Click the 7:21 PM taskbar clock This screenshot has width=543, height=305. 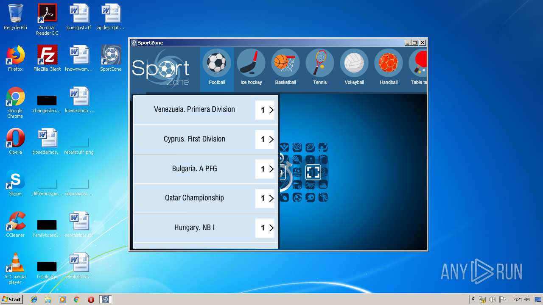click(x=521, y=299)
